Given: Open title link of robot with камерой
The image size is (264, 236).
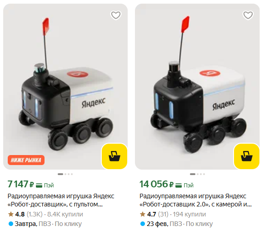Looking at the screenshot, I should [196, 200].
